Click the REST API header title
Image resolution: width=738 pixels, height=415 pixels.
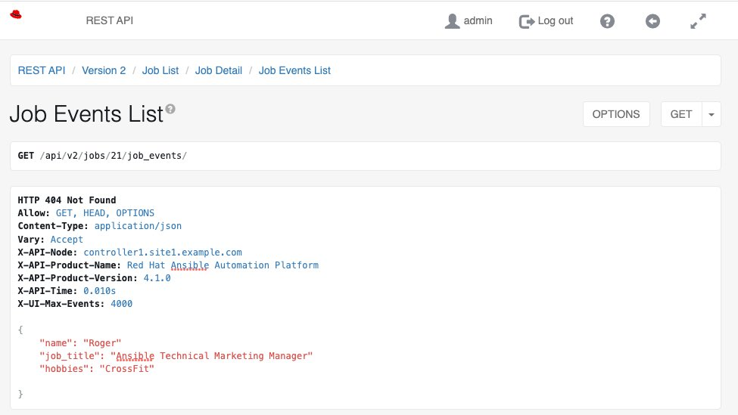coord(110,20)
